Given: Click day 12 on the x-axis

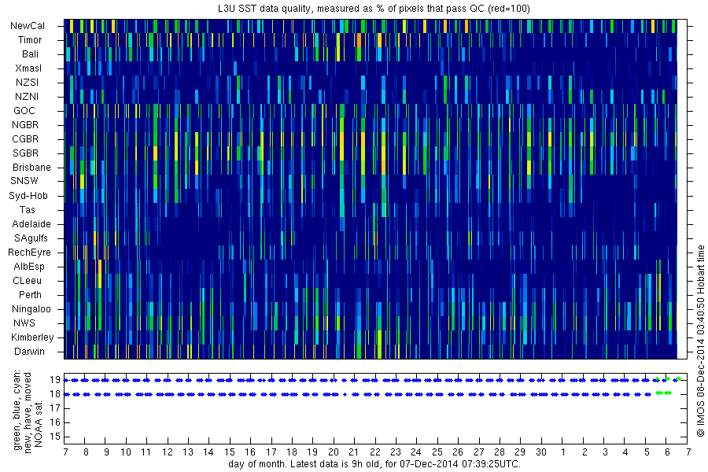Looking at the screenshot, I should pos(168,452).
